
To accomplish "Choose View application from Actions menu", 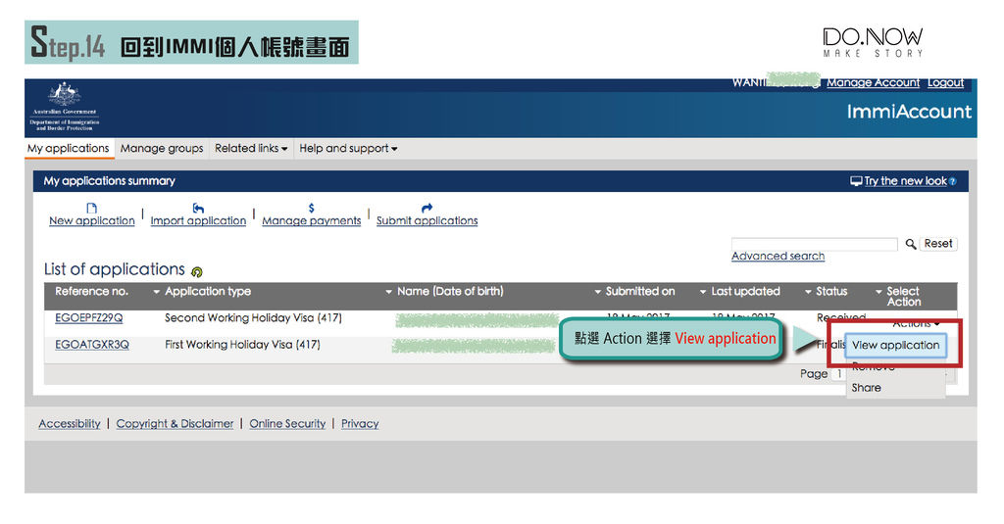I will tap(895, 346).
